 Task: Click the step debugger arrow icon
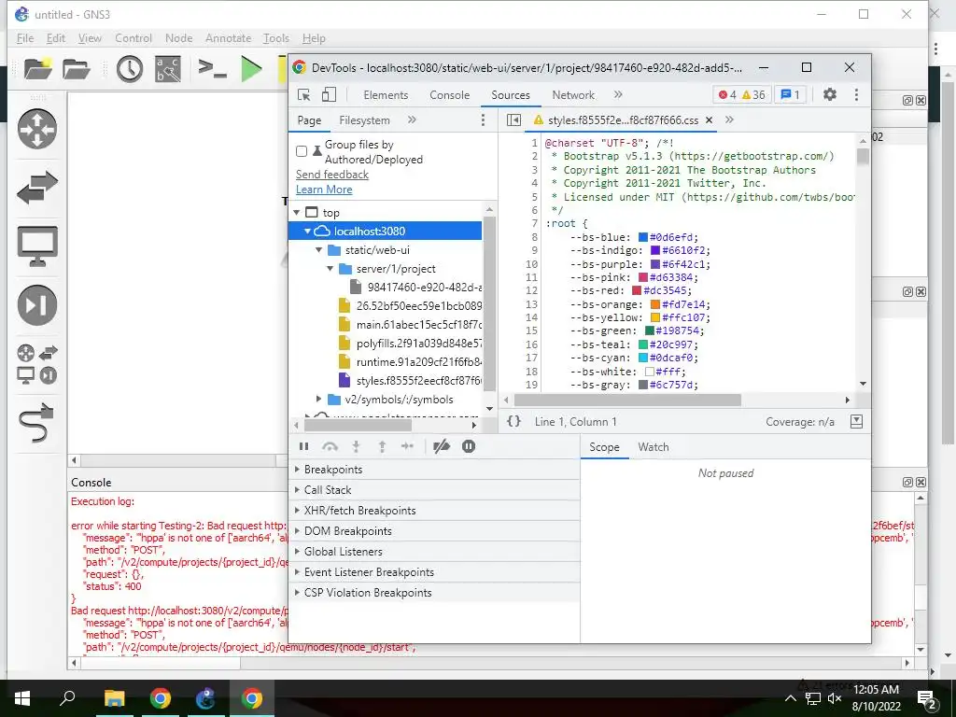408,446
